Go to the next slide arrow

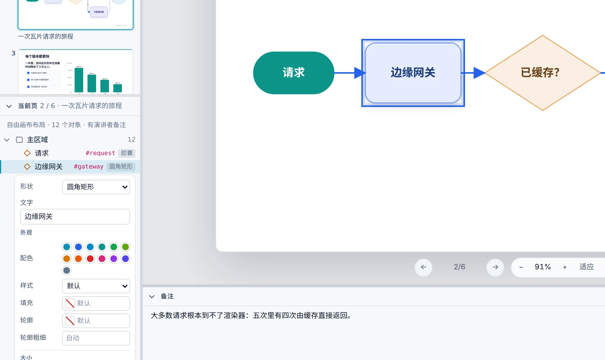tap(495, 267)
